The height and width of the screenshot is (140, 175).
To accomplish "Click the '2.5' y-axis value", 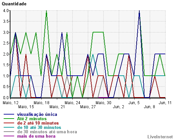I will pos(6,43).
